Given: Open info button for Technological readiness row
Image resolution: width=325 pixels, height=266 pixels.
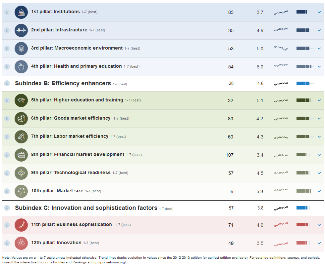Looking at the screenshot, I should (7, 173).
